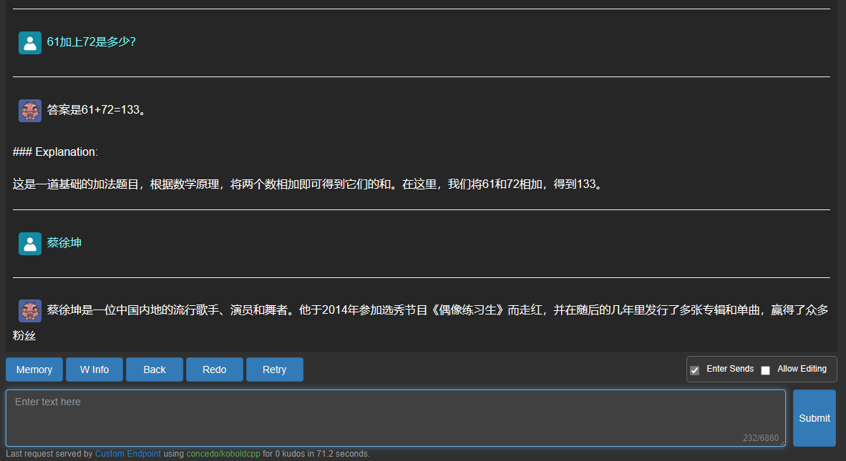
Task: Click the user avatar beside '蔡徐坤'
Action: 29,244
